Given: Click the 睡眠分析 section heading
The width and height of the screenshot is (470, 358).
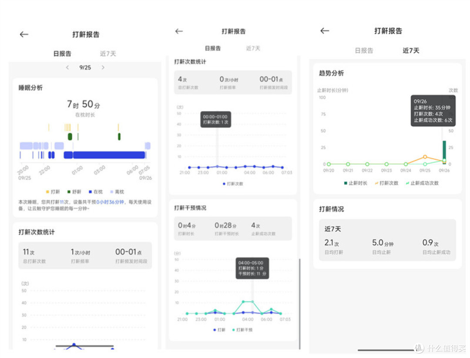Looking at the screenshot, I should coord(30,88).
